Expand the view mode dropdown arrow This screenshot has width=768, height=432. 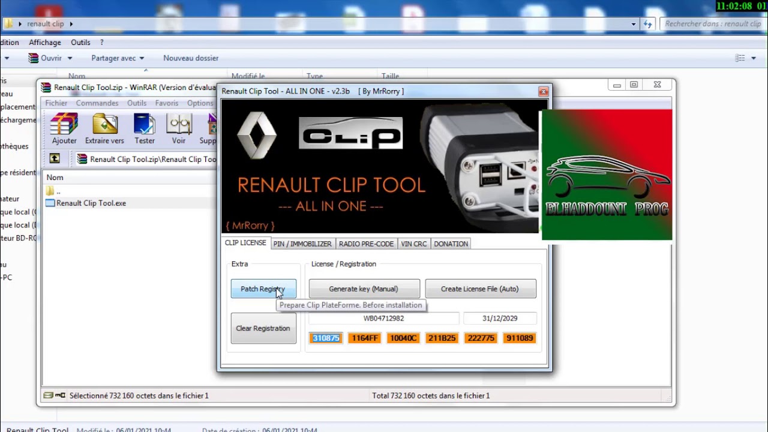(752, 58)
